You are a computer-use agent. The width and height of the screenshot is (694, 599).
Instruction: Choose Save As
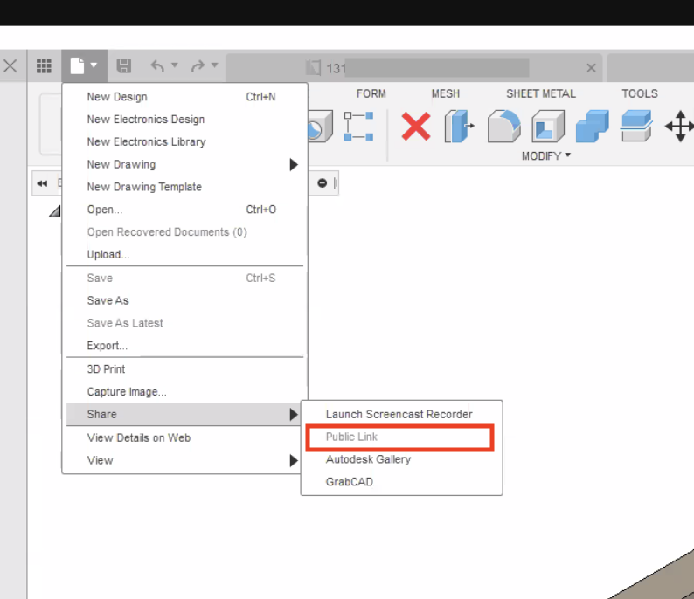tap(185, 300)
